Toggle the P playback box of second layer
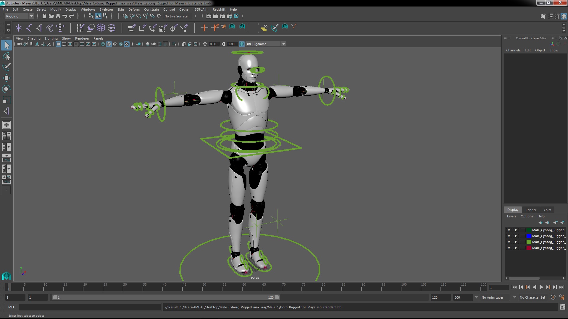 click(x=516, y=236)
